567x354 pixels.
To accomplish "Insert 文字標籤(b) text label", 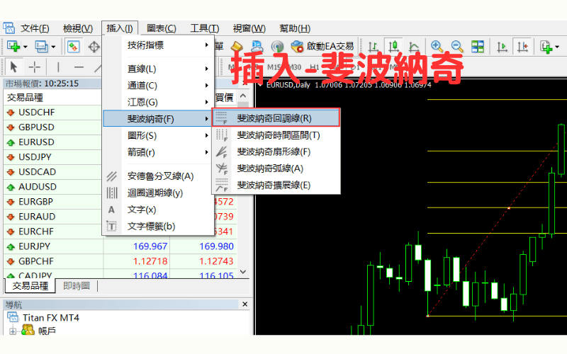I will point(158,226).
